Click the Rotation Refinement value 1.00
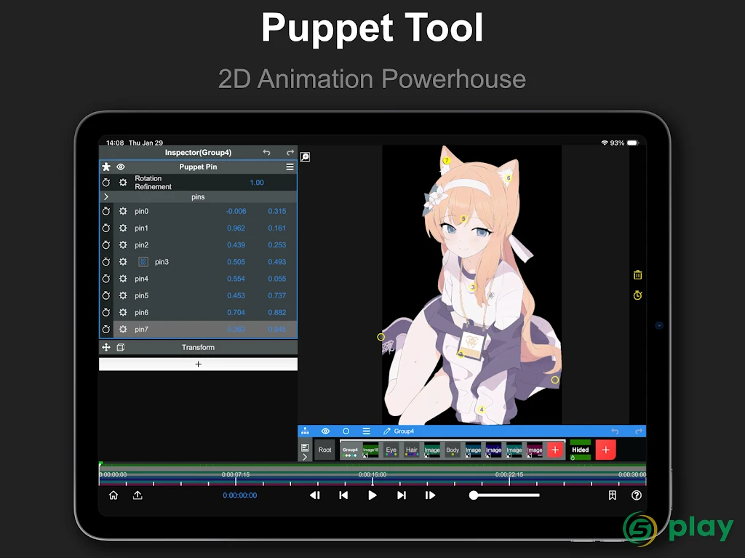Viewport: 745px width, 558px height. pyautogui.click(x=257, y=183)
